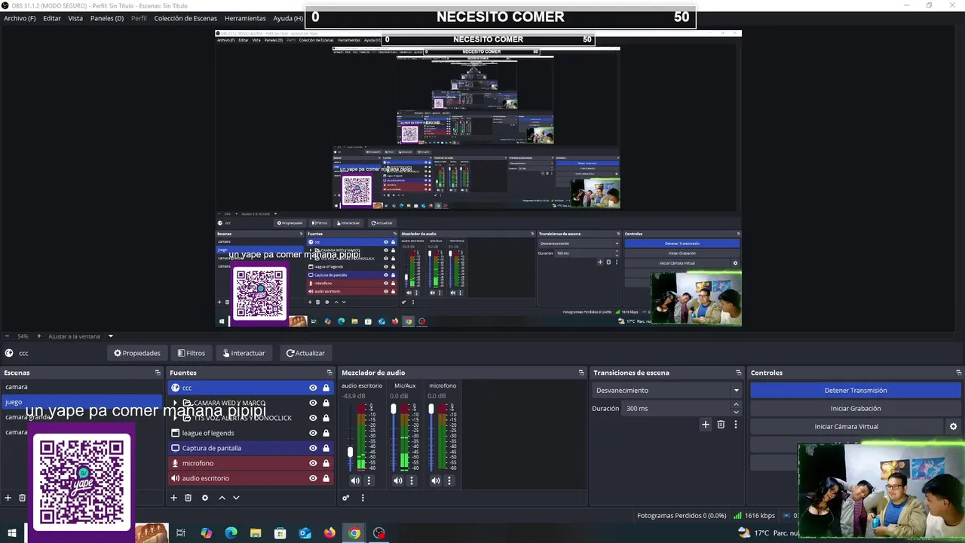The width and height of the screenshot is (965, 543).
Task: Open the Ajustar a la ventana zoom dropdown
Action: (x=110, y=336)
